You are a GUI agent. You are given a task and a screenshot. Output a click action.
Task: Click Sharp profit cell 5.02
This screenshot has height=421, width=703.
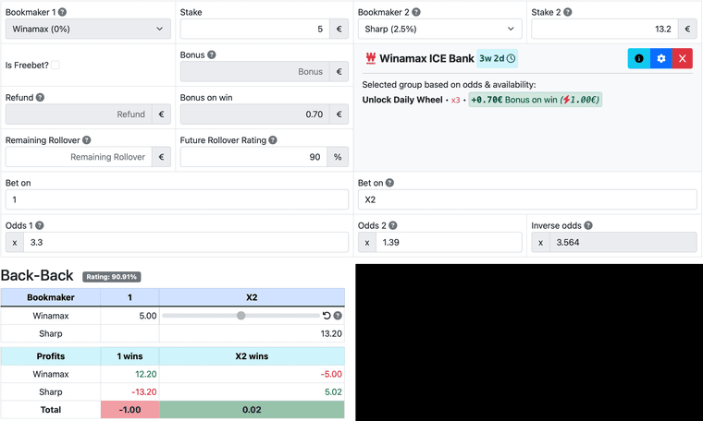[252, 392]
